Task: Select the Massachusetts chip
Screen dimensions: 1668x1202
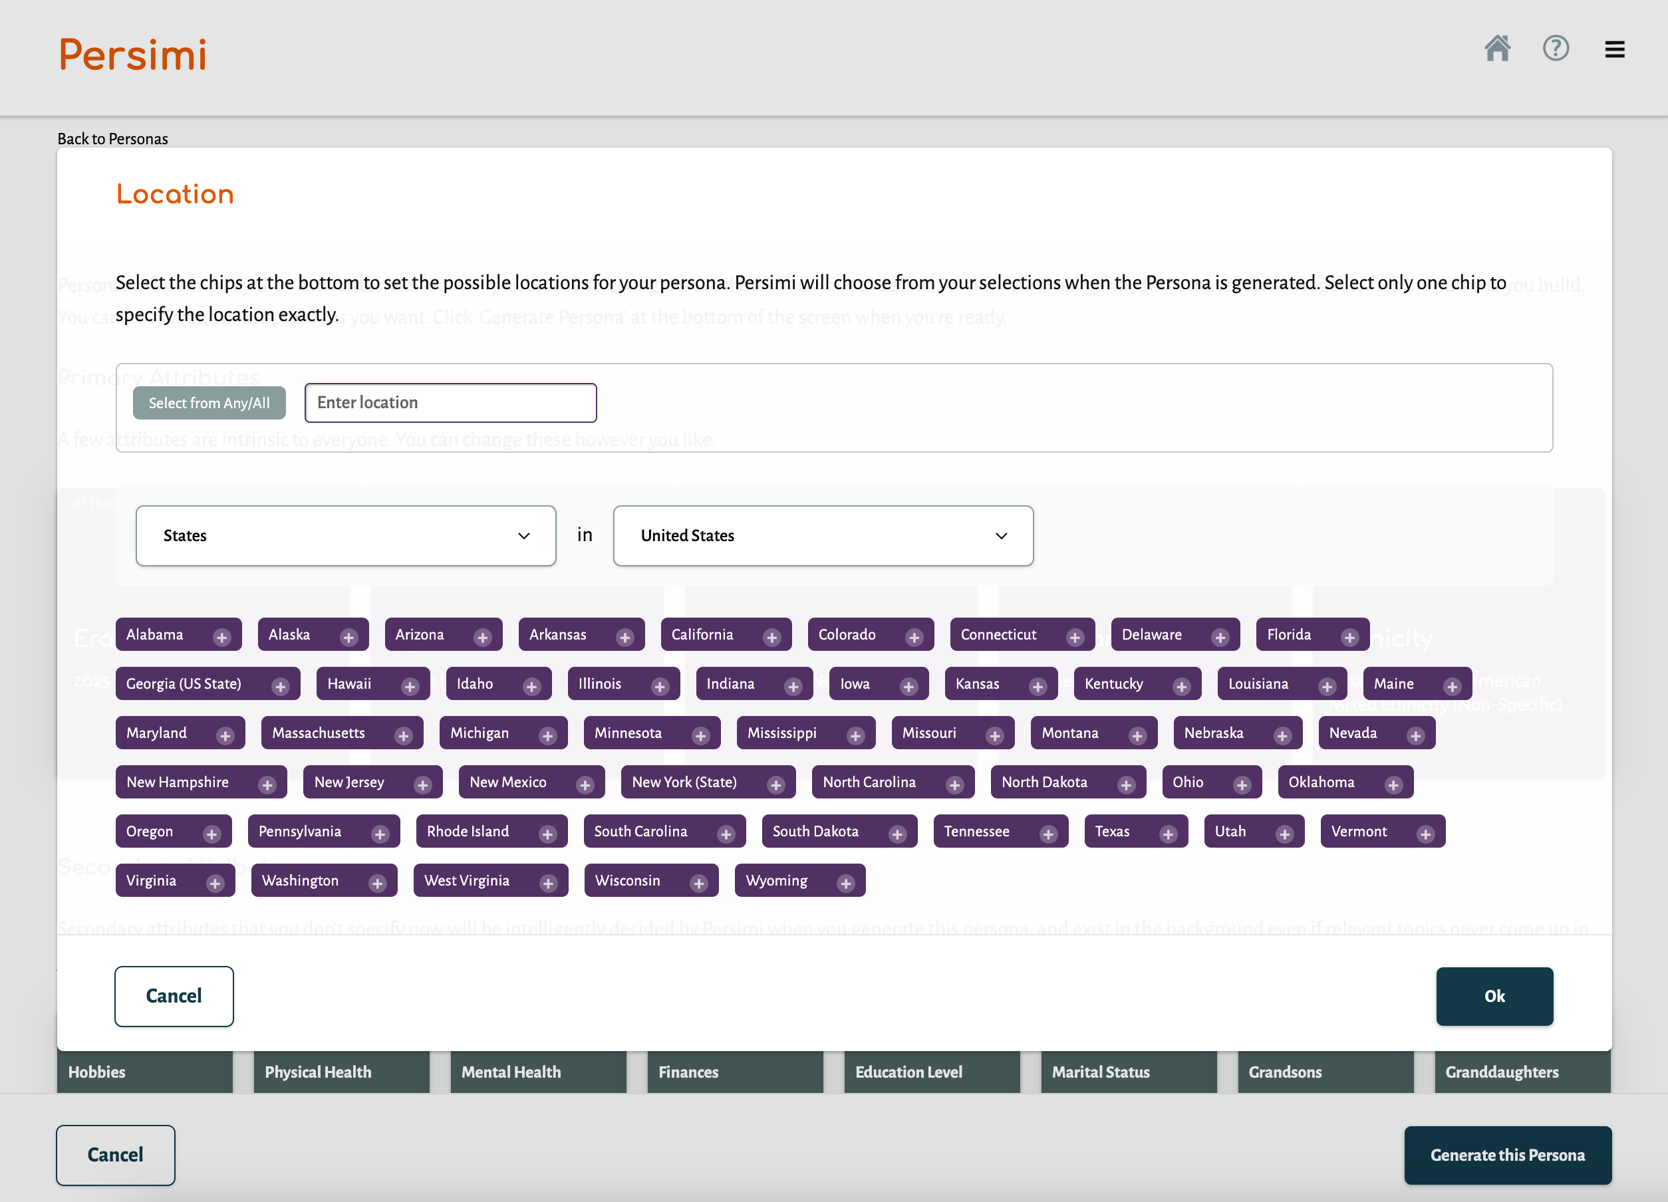Action: pyautogui.click(x=342, y=733)
